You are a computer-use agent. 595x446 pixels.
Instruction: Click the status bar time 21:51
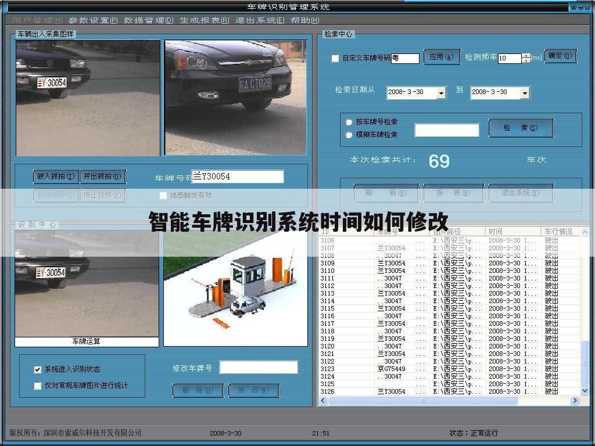click(321, 433)
